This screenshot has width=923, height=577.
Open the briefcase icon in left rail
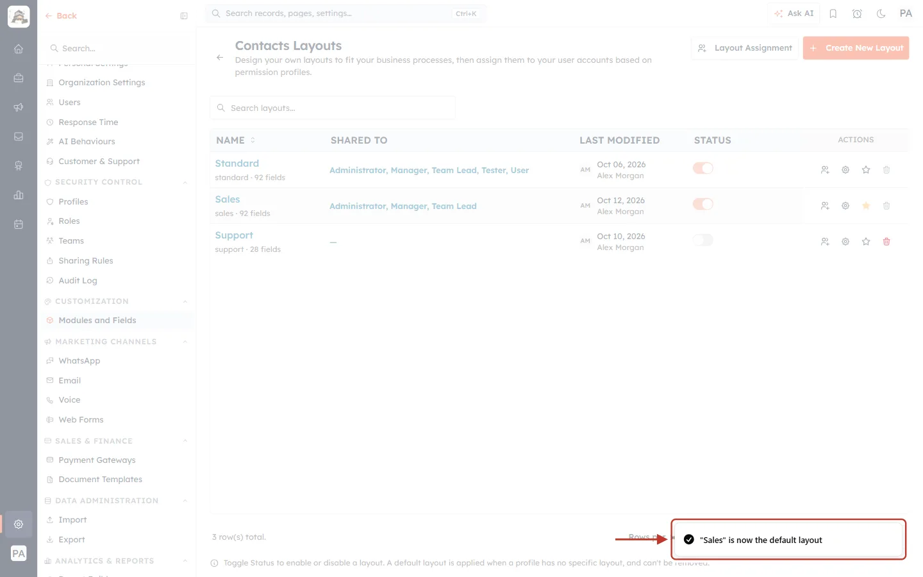(19, 78)
